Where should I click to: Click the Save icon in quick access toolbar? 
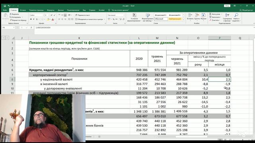pyautogui.click(x=5, y=6)
